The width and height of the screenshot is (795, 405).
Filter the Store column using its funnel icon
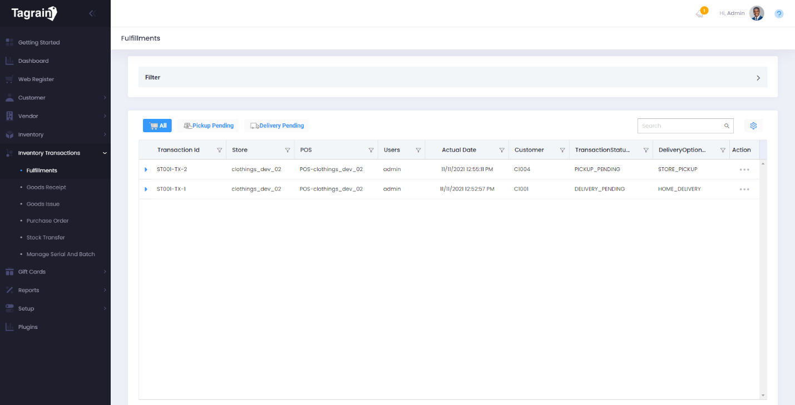(x=288, y=149)
